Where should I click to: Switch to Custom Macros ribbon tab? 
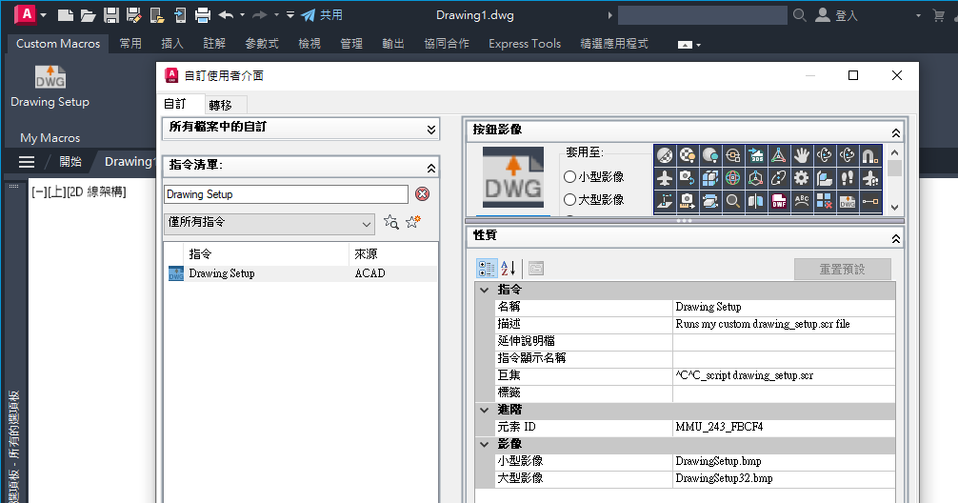pyautogui.click(x=58, y=44)
